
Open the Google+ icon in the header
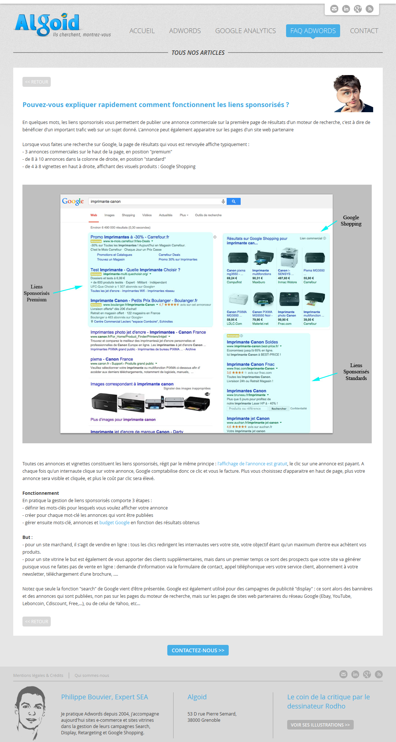[358, 9]
